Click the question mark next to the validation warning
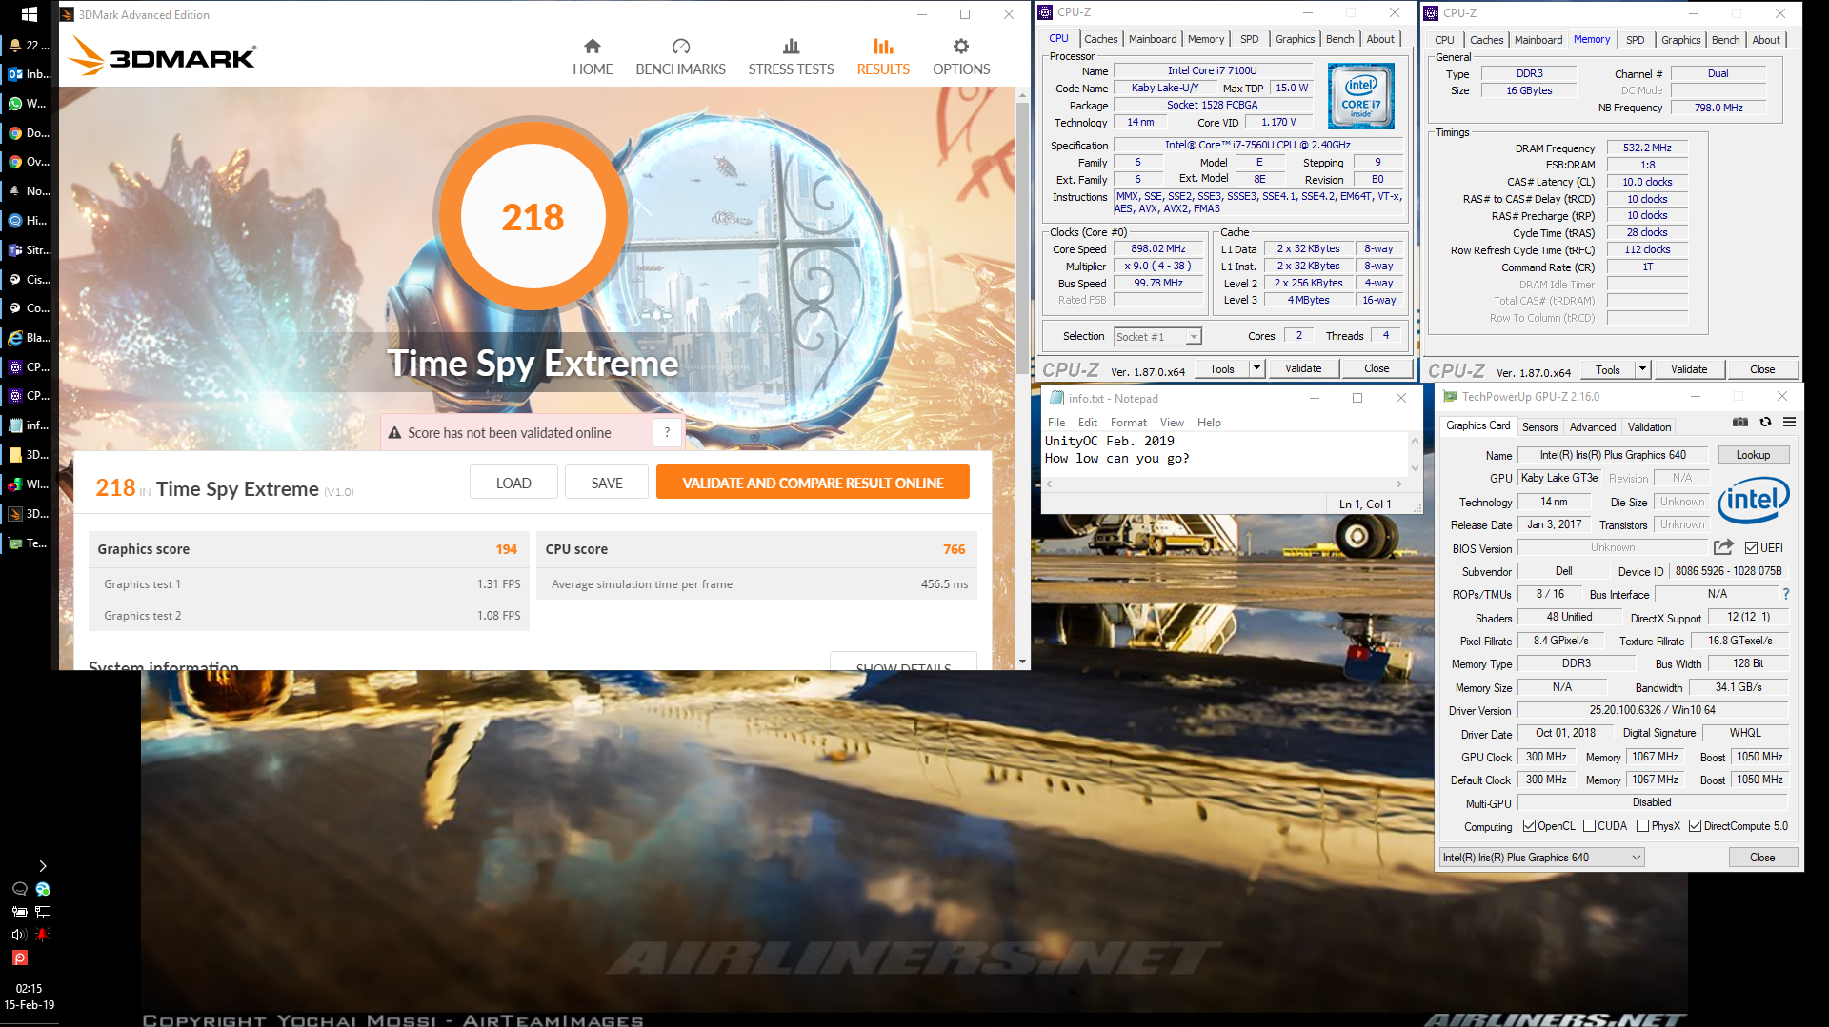The image size is (1829, 1027). [x=667, y=432]
